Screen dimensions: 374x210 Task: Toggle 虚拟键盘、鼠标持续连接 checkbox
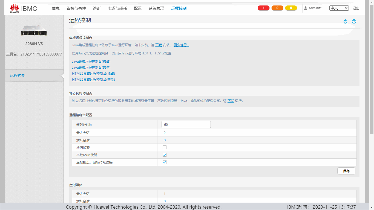click(165, 162)
